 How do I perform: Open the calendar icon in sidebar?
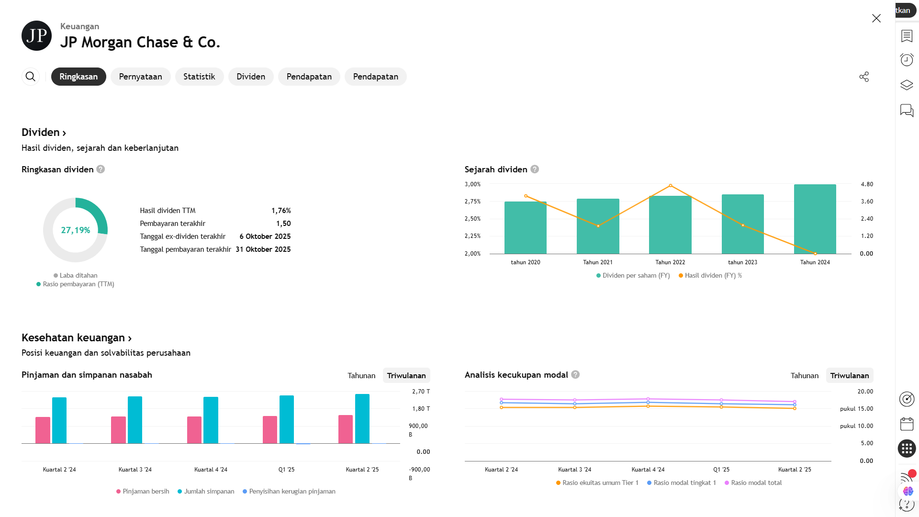point(907,424)
